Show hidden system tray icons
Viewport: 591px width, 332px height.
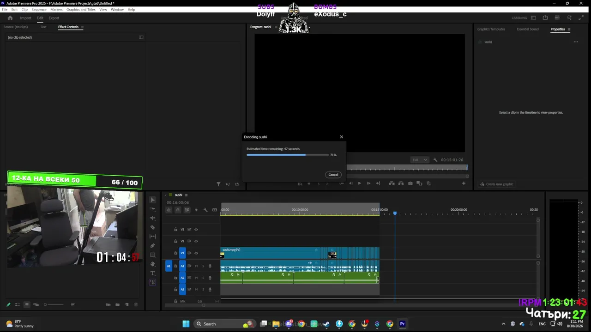coord(503,324)
